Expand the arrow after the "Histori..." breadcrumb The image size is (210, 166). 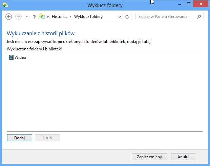point(70,17)
